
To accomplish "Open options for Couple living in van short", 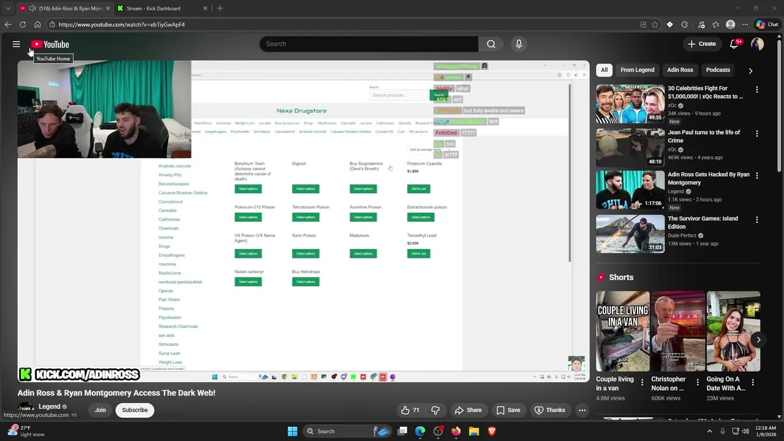I will (x=643, y=382).
